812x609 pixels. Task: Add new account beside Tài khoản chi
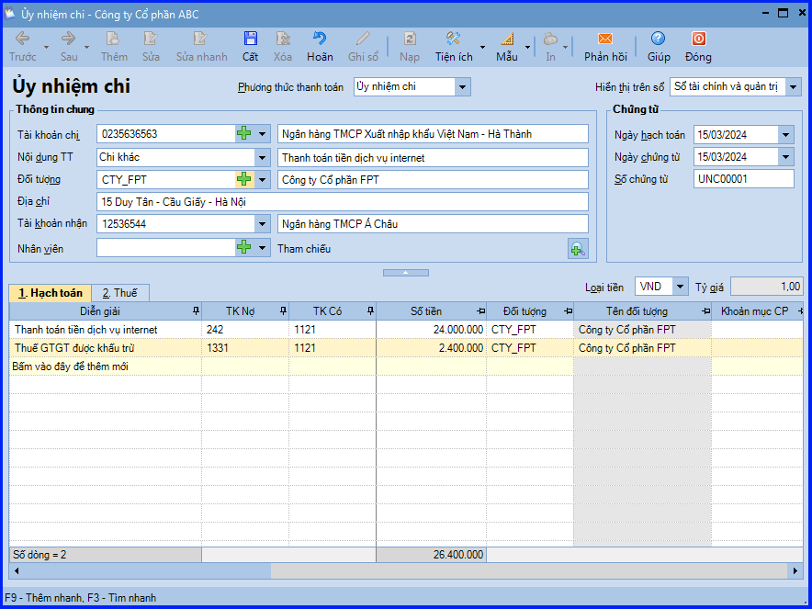(244, 133)
